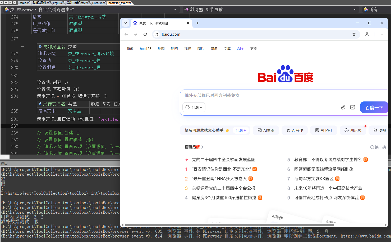Close the 百度一下，你就知道 tab
Screen dimensions: 391x242
click(x=188, y=23)
